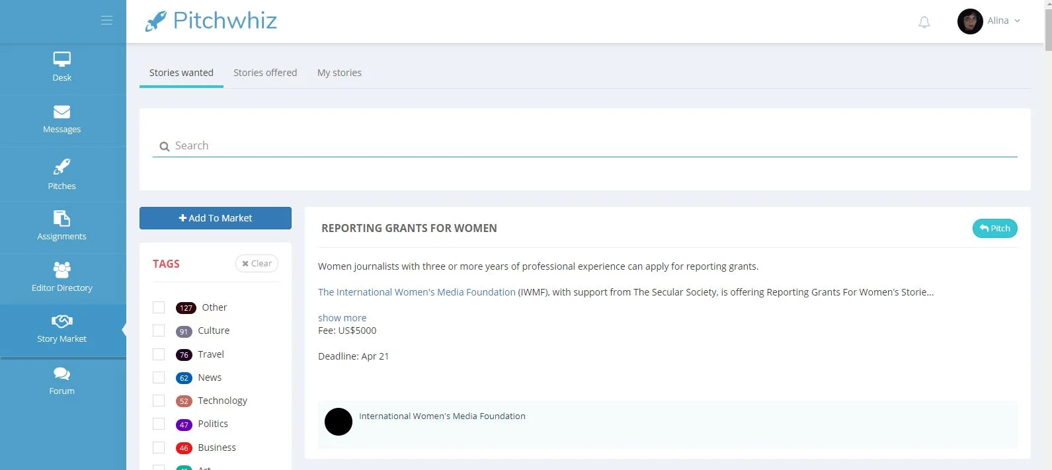
Task: Click Fee: US$5000 text
Action: [347, 331]
